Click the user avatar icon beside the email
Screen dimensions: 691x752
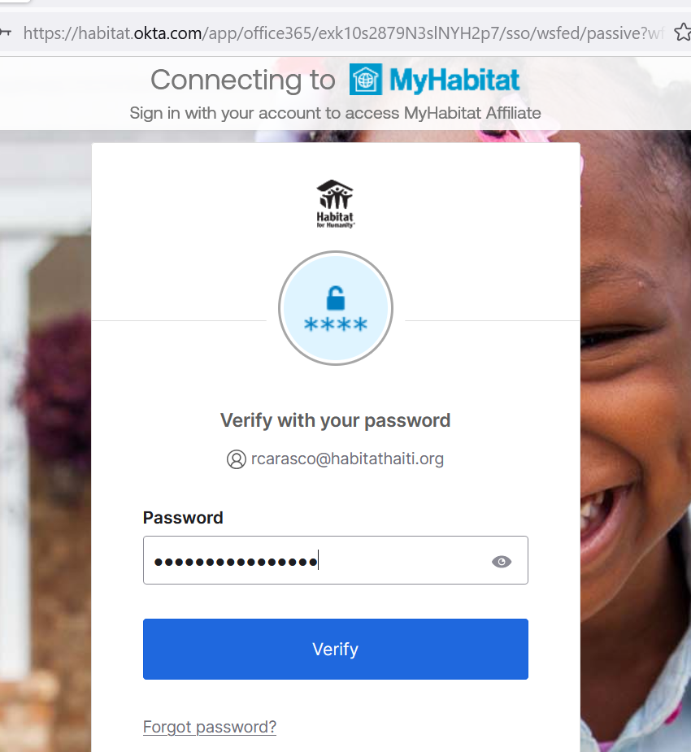(236, 459)
